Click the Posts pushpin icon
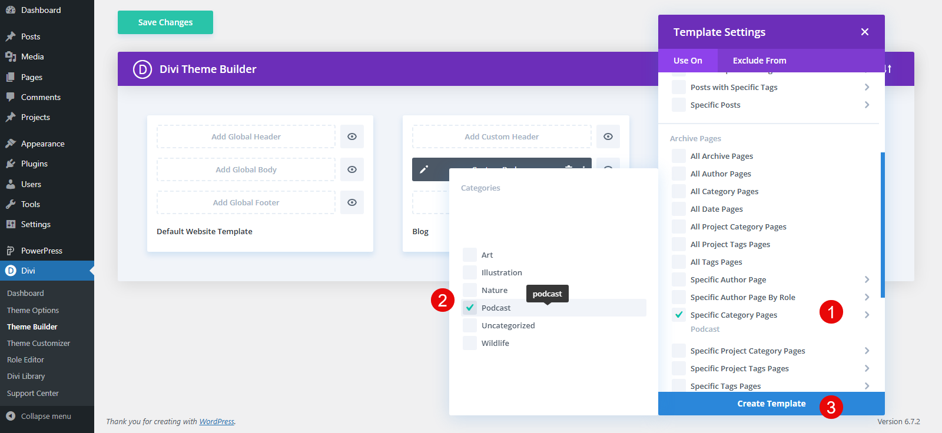Viewport: 942px width, 433px height. coord(11,36)
